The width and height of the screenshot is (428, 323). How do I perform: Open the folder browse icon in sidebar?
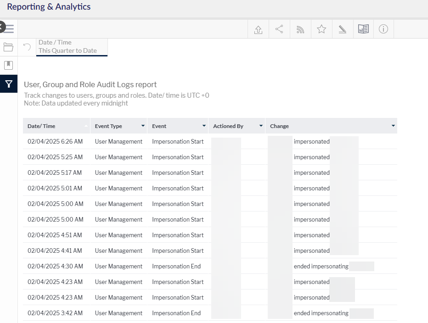coord(8,47)
